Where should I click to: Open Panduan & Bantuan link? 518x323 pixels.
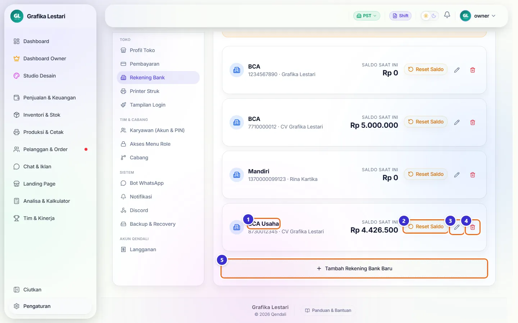click(x=328, y=310)
